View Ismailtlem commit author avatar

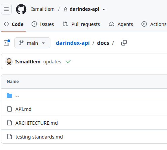(9, 62)
